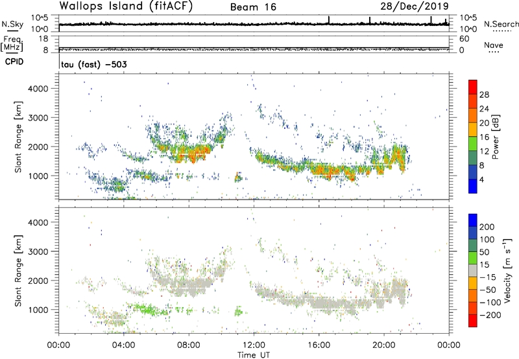Click the 'tau (fast) -503' text

[94, 64]
